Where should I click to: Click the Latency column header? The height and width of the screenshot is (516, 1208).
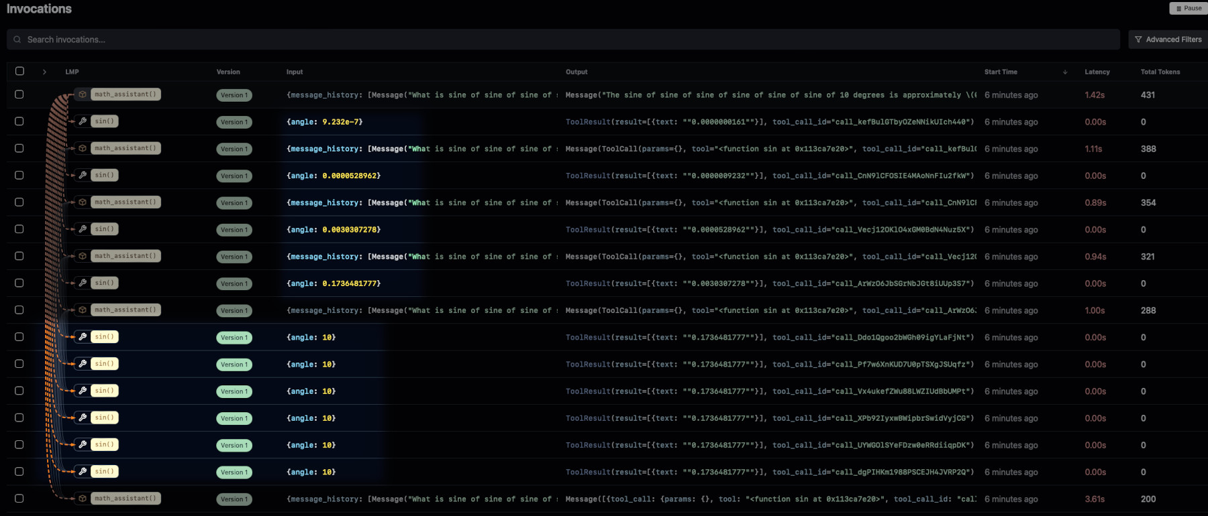click(x=1097, y=72)
